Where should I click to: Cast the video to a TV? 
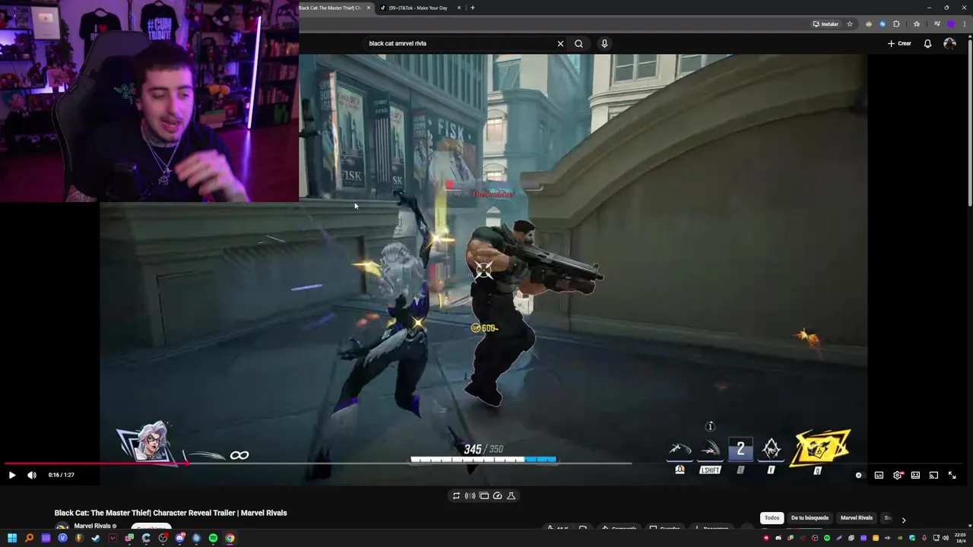pos(933,475)
